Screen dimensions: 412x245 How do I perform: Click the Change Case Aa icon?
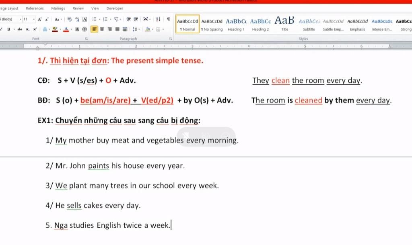57,19
